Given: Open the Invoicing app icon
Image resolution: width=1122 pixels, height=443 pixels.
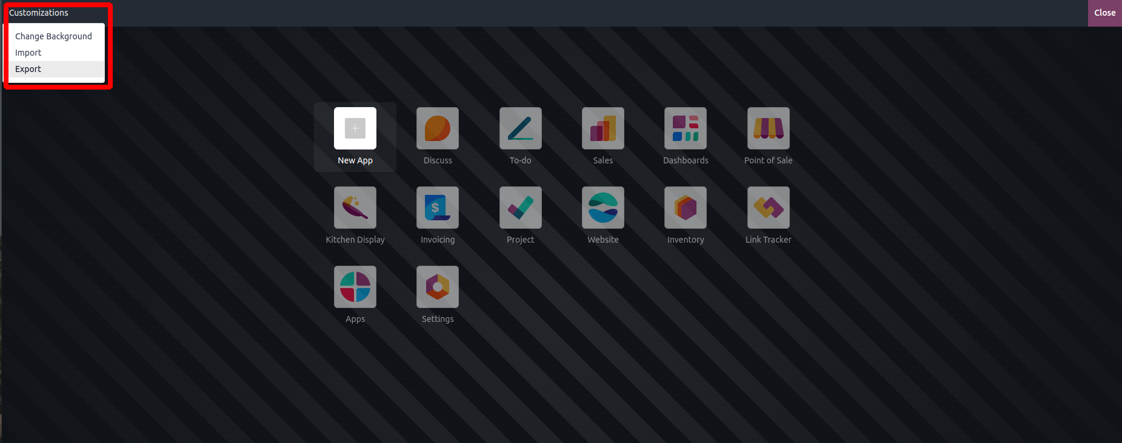Looking at the screenshot, I should (438, 208).
